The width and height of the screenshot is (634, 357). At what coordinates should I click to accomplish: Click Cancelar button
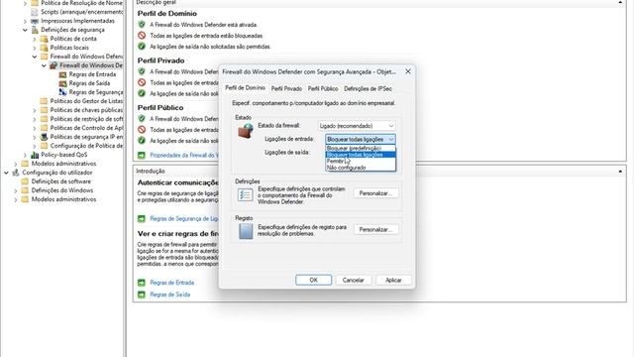(353, 280)
